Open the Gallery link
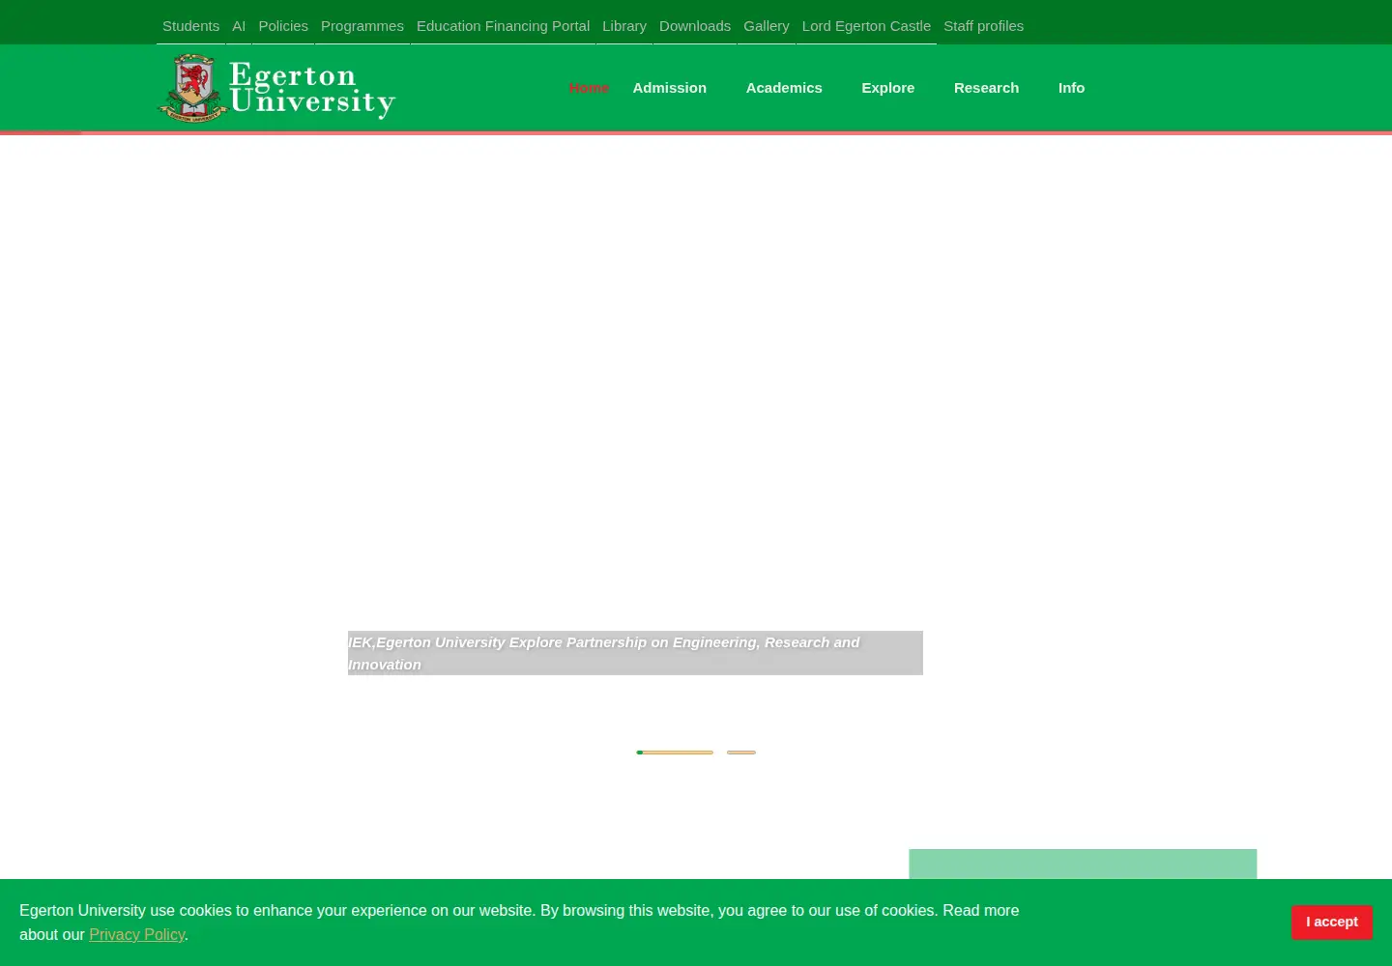 pyautogui.click(x=767, y=26)
